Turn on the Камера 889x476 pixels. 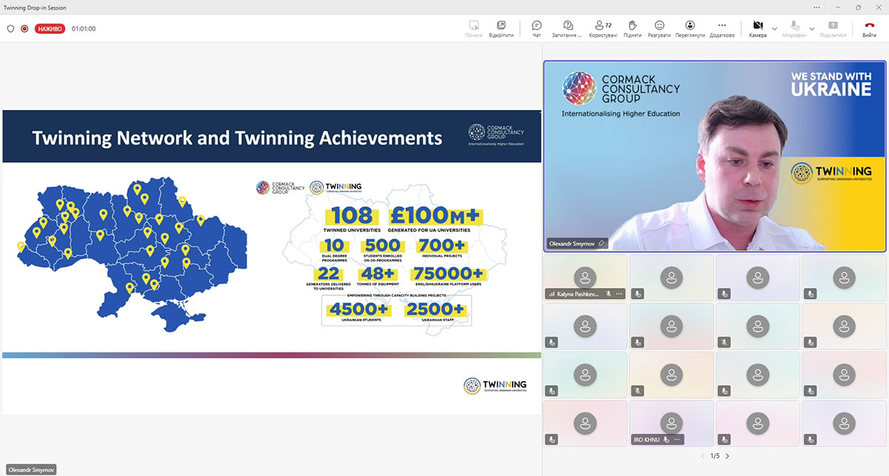pyautogui.click(x=758, y=29)
